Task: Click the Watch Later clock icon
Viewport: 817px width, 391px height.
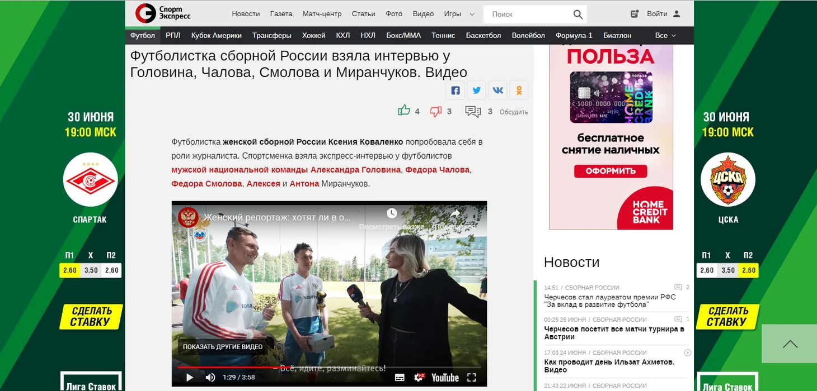Action: tap(392, 213)
